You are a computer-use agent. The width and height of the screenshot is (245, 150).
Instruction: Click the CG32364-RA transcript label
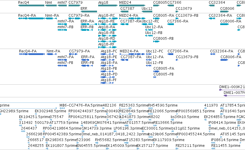[x=221, y=16]
